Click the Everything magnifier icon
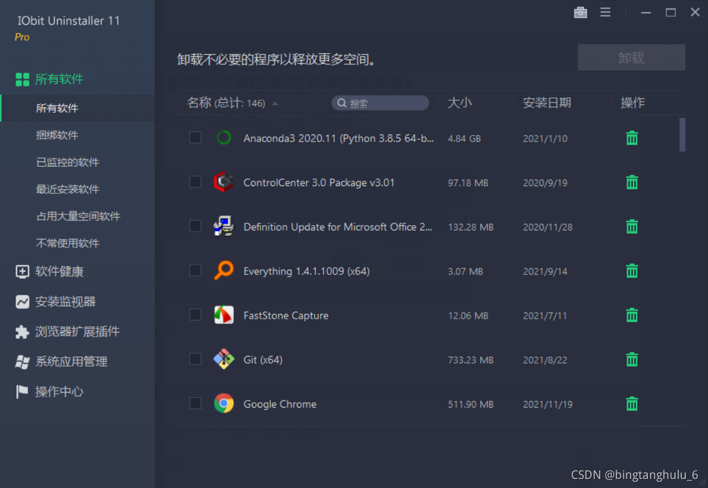 tap(224, 270)
